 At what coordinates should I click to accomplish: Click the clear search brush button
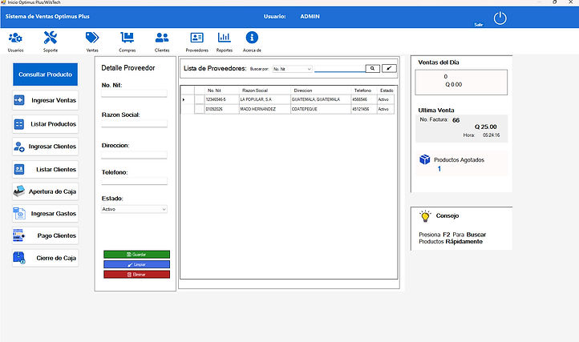point(389,69)
